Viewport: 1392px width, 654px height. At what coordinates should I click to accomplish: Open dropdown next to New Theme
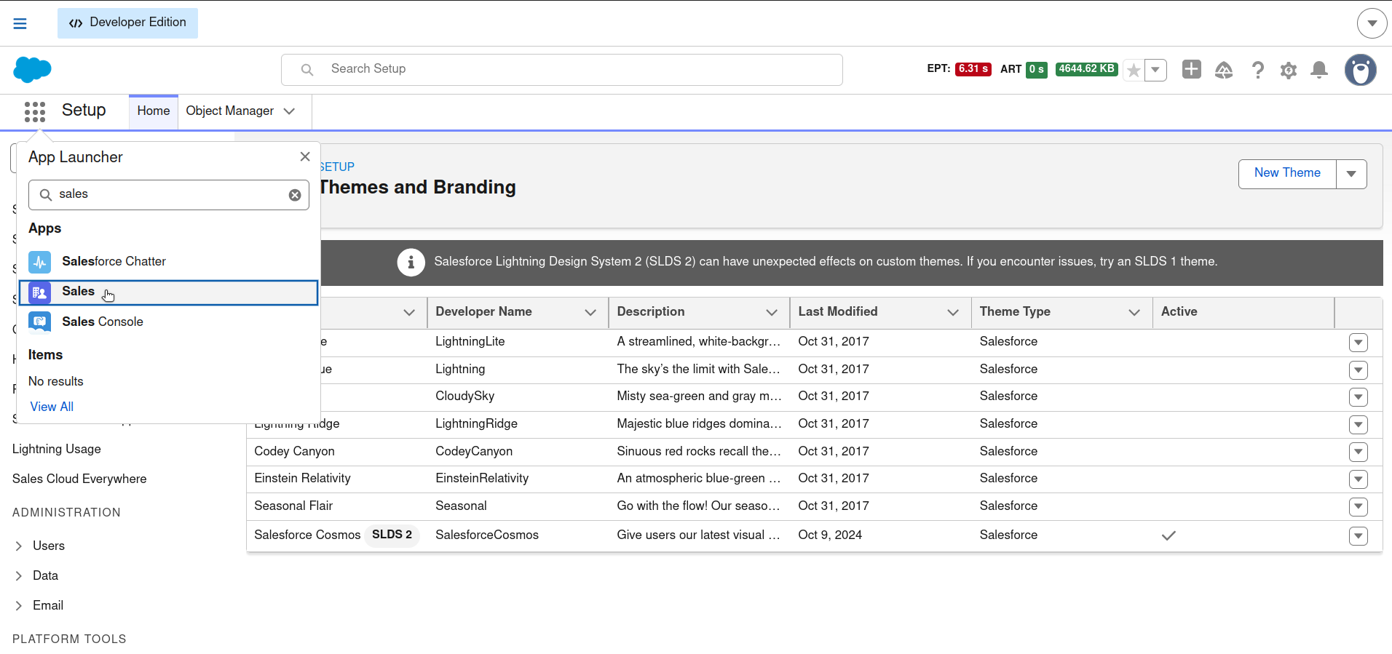coord(1351,175)
